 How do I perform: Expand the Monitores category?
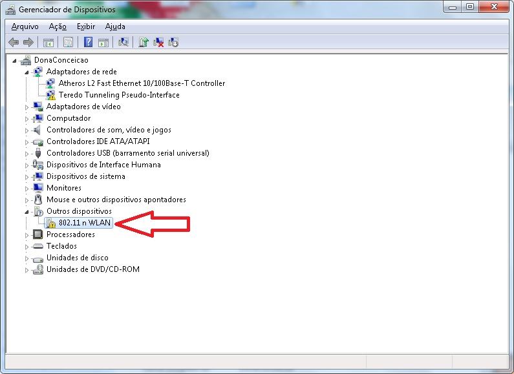tap(27, 189)
